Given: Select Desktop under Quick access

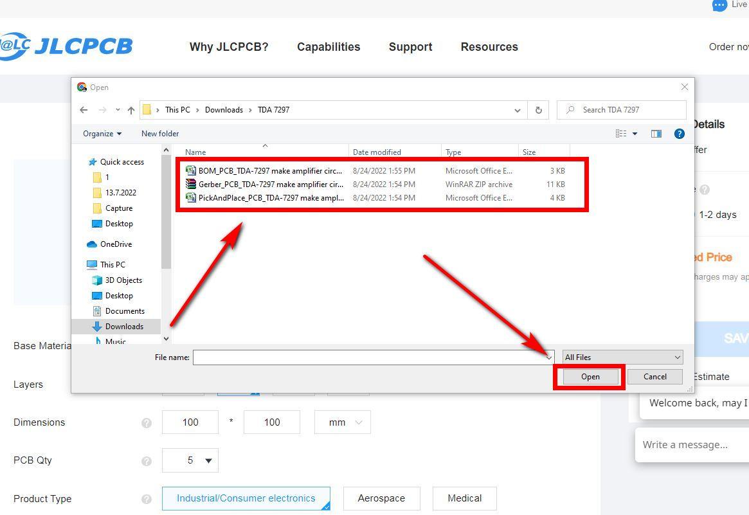Looking at the screenshot, I should point(113,224).
